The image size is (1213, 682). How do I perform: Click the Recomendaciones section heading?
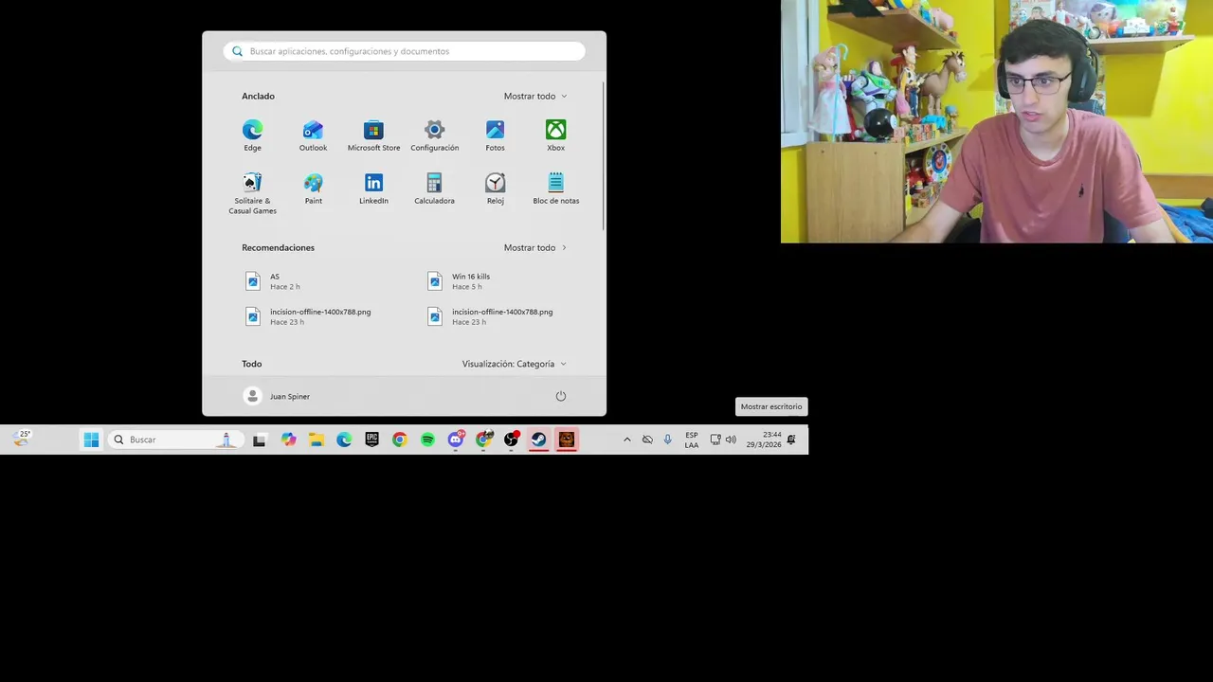coord(278,247)
